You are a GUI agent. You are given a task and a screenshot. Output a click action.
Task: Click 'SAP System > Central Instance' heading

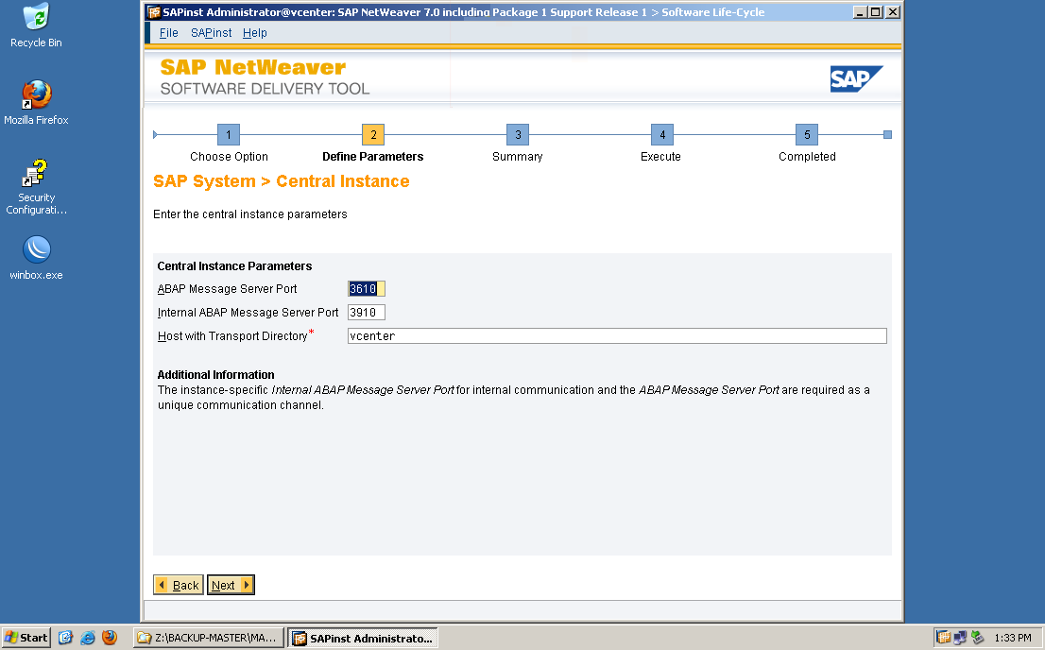click(x=282, y=181)
